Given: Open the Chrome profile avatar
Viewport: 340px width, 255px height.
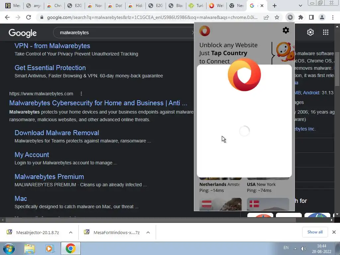Looking at the screenshot, I should [x=322, y=17].
